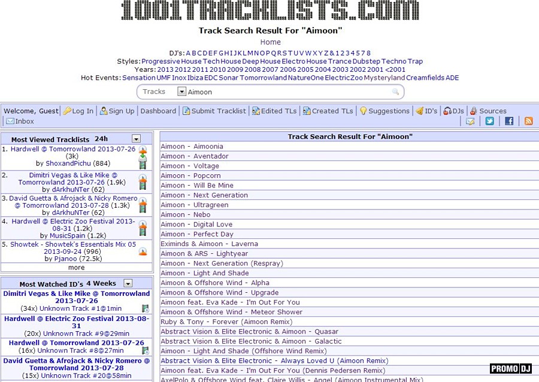Open user ShoxandPichu profile link
Screen dimensions: 539x382
coord(68,163)
